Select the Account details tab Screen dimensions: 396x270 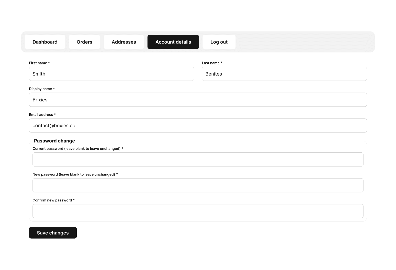pos(173,42)
